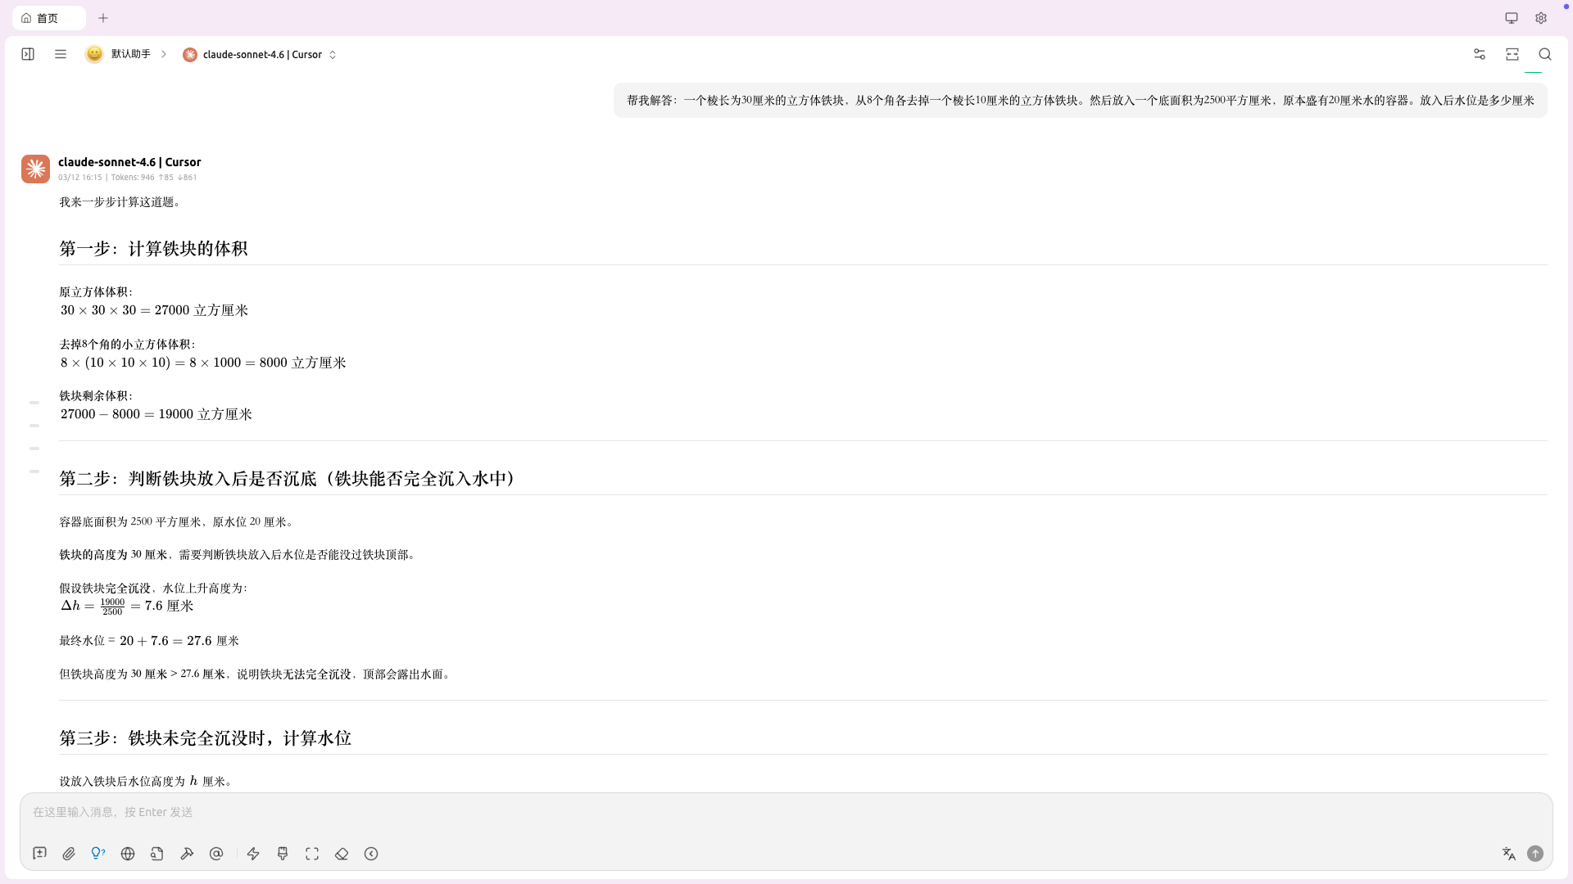
Task: Click the message name claude-sonnet-4.6 | Cursor
Action: click(x=129, y=162)
